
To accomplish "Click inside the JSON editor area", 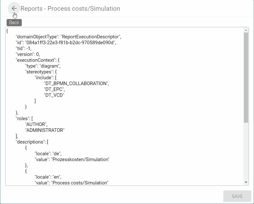I will (x=127, y=107).
